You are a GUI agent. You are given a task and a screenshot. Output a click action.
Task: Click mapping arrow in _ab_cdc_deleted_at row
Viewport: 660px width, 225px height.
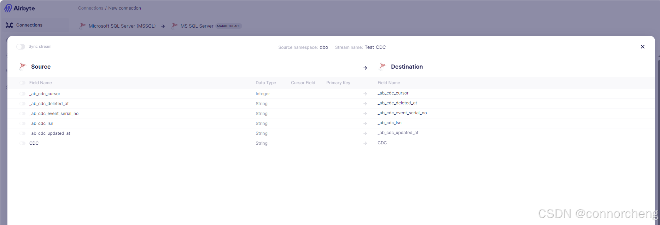(x=365, y=104)
